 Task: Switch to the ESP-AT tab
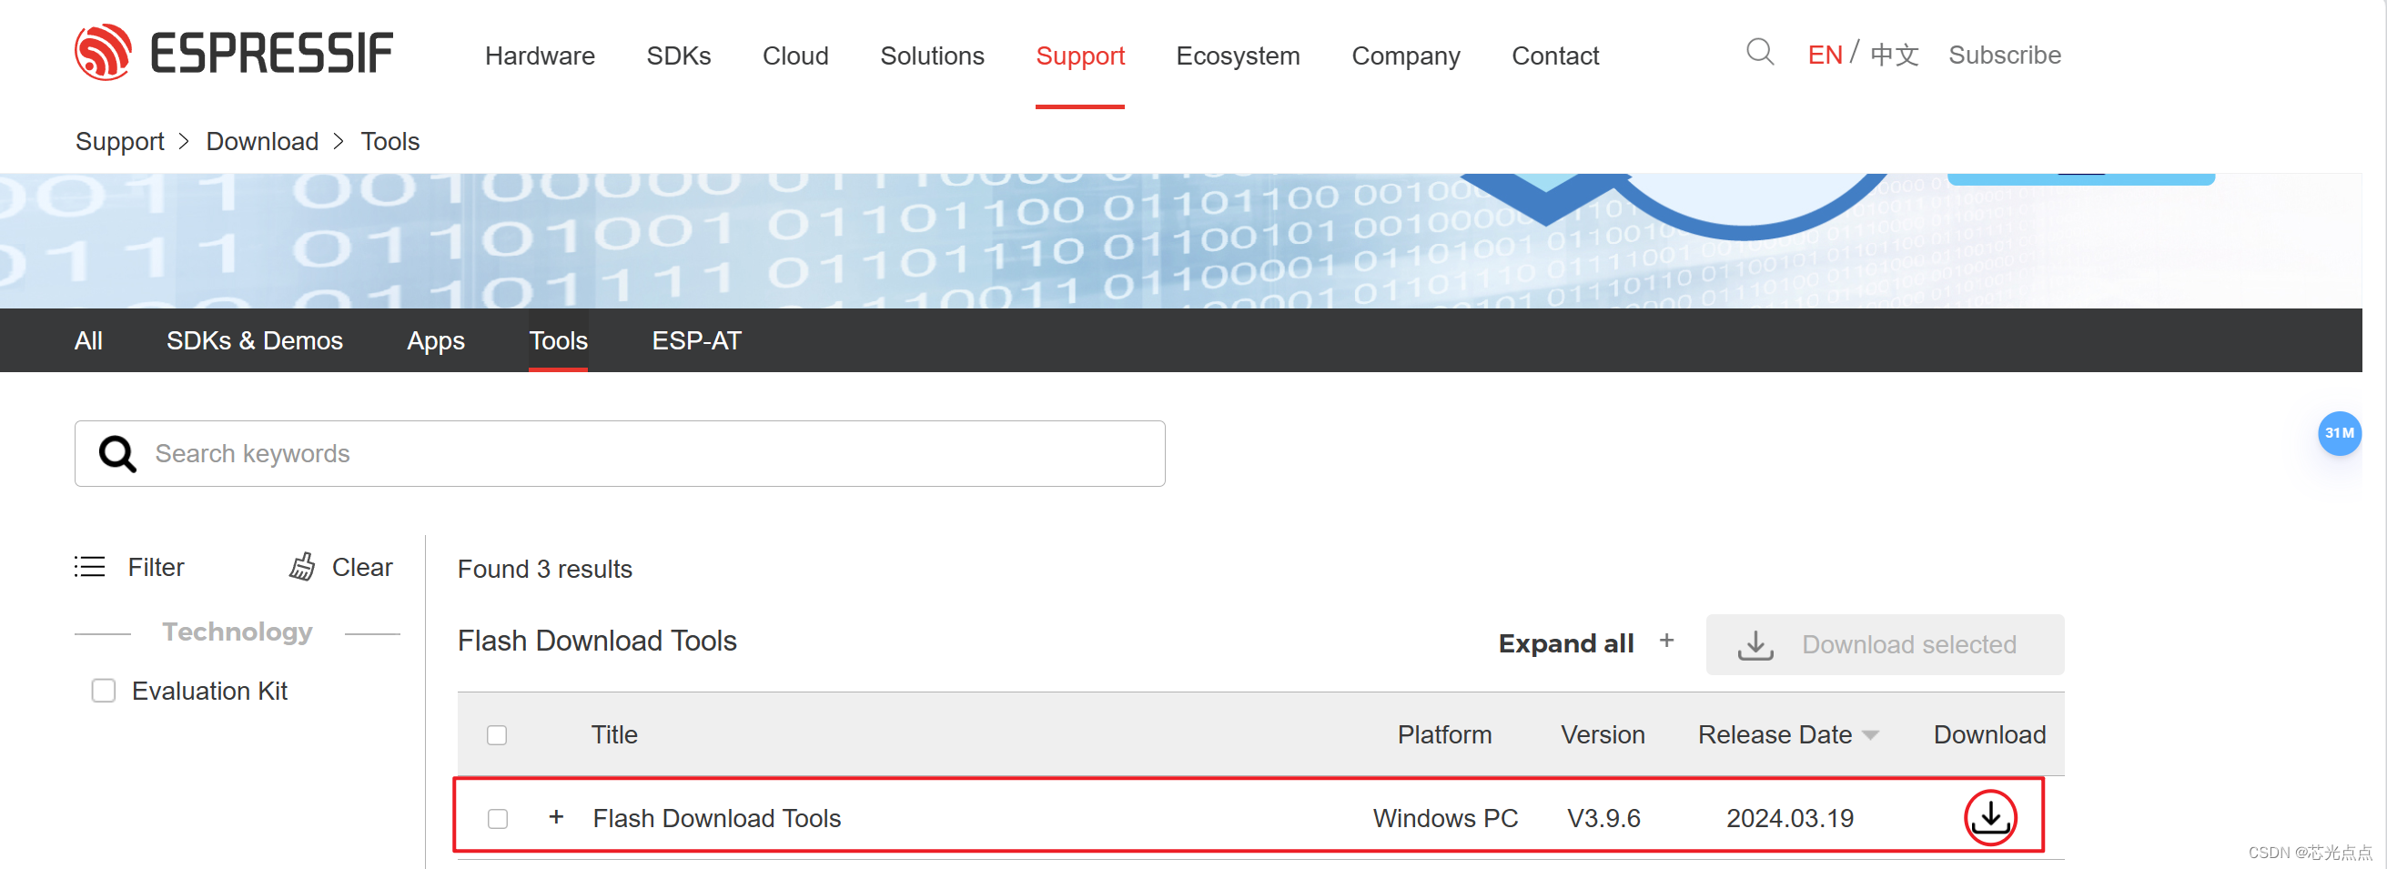697,341
